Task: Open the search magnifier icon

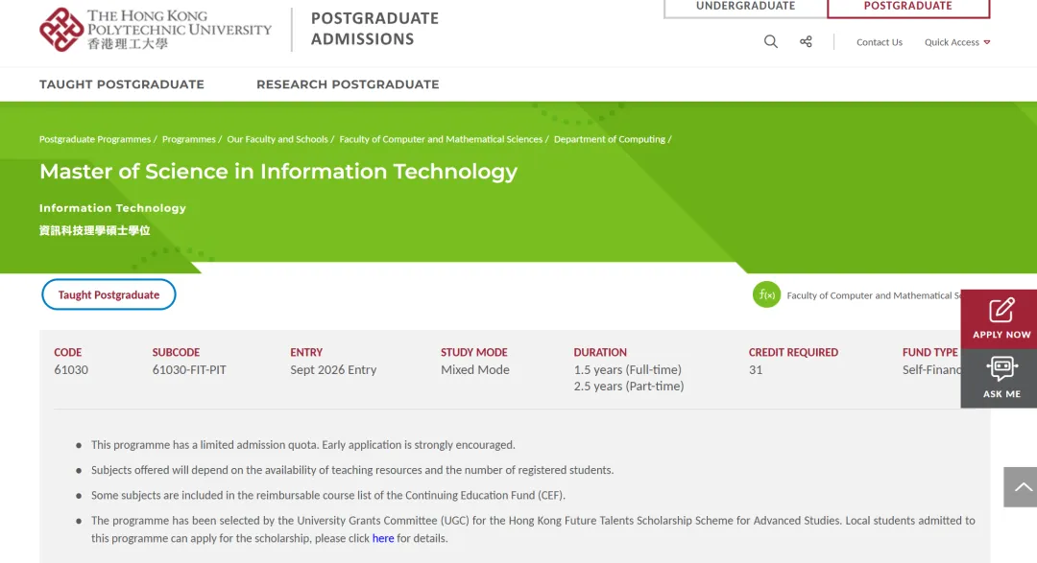Action: 771,42
